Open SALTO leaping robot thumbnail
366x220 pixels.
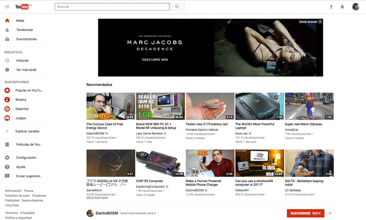[x=309, y=163]
